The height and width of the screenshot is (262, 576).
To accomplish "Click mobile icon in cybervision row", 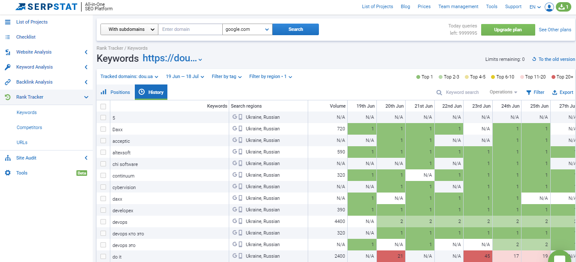I will pos(240,187).
